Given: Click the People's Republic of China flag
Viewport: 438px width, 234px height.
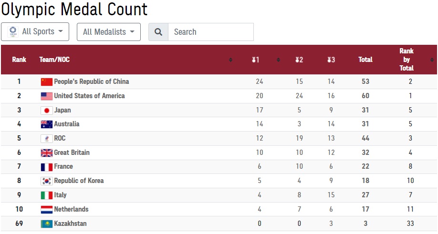Looking at the screenshot, I should [47, 81].
